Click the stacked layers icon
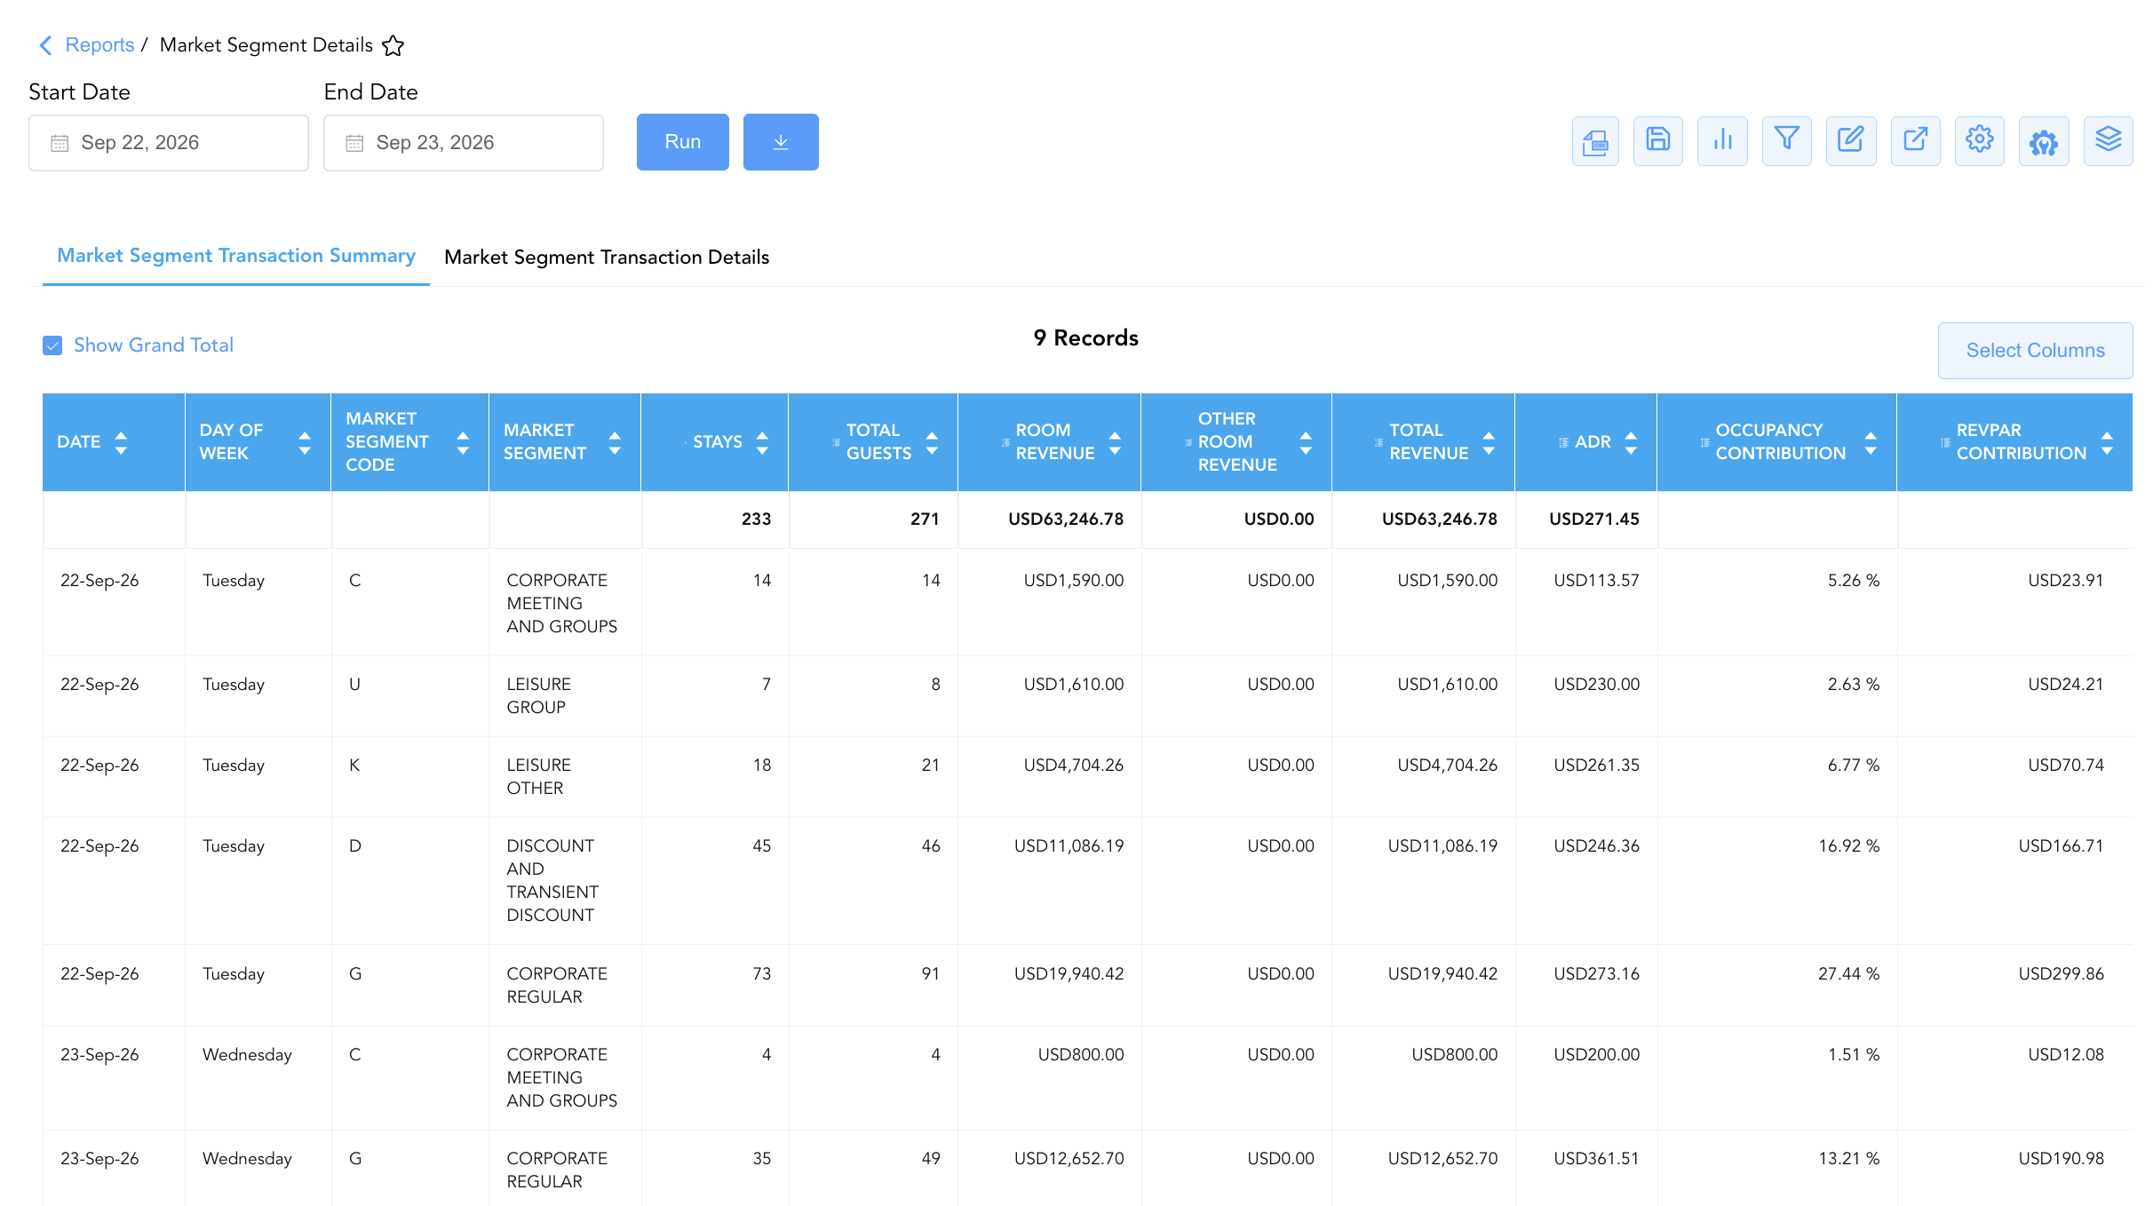The width and height of the screenshot is (2153, 1206). click(2109, 141)
